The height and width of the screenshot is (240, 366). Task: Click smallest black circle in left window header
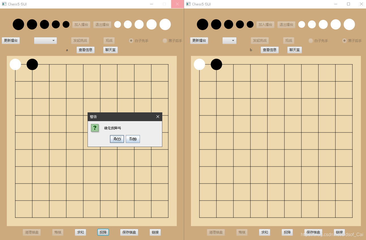point(66,24)
